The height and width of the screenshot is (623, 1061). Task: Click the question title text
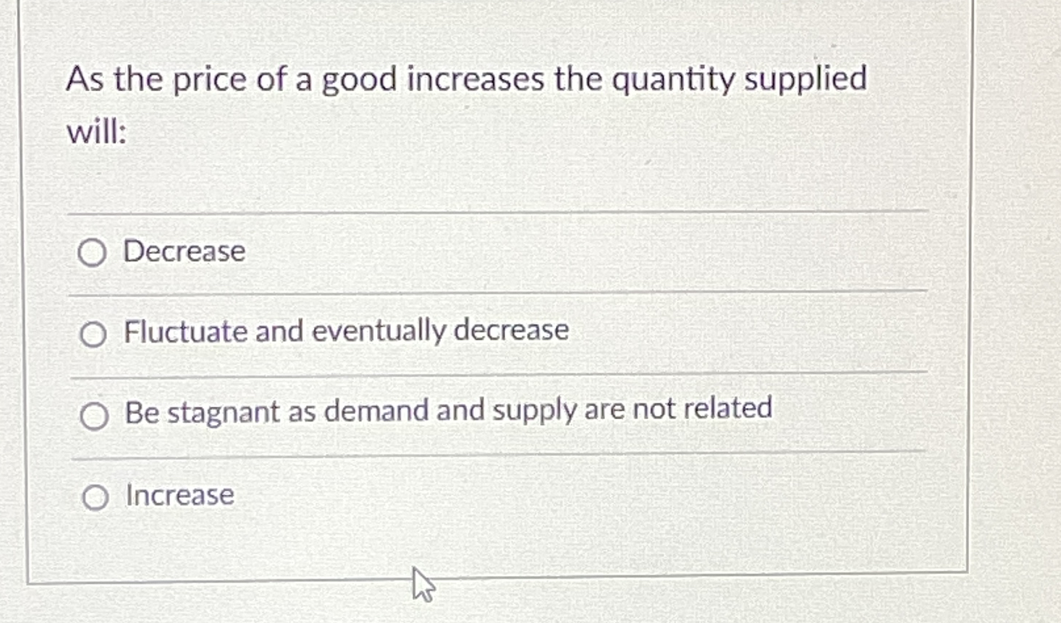468,79
